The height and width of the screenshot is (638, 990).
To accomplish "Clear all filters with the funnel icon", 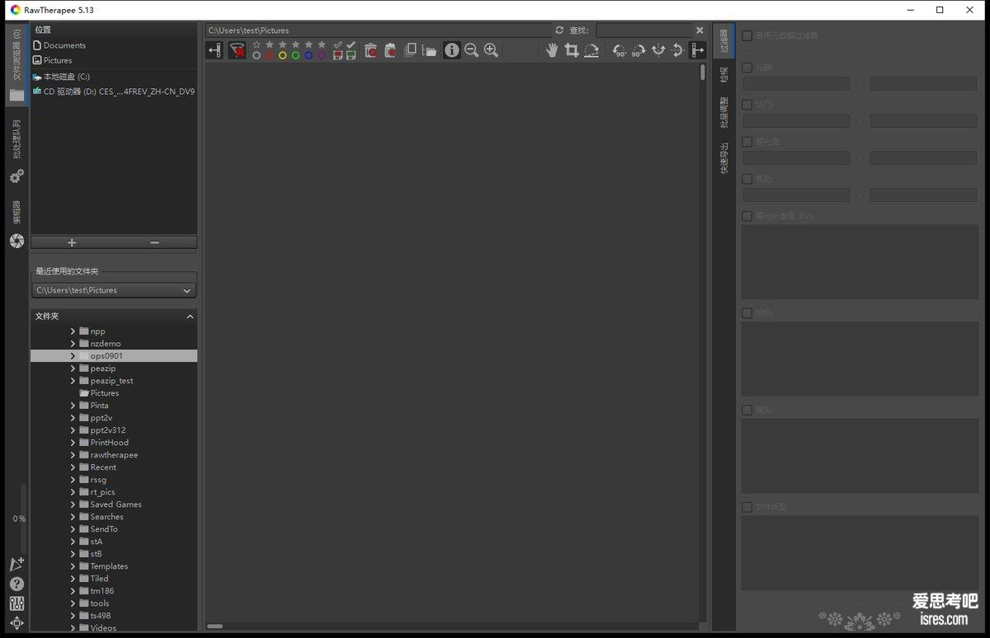I will tap(237, 50).
